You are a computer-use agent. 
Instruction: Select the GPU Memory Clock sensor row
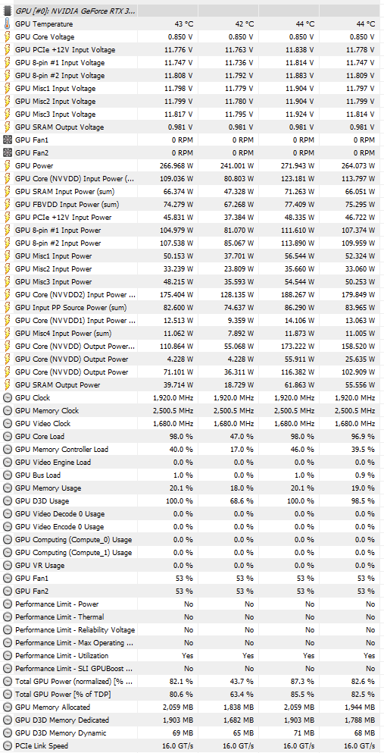point(192,411)
